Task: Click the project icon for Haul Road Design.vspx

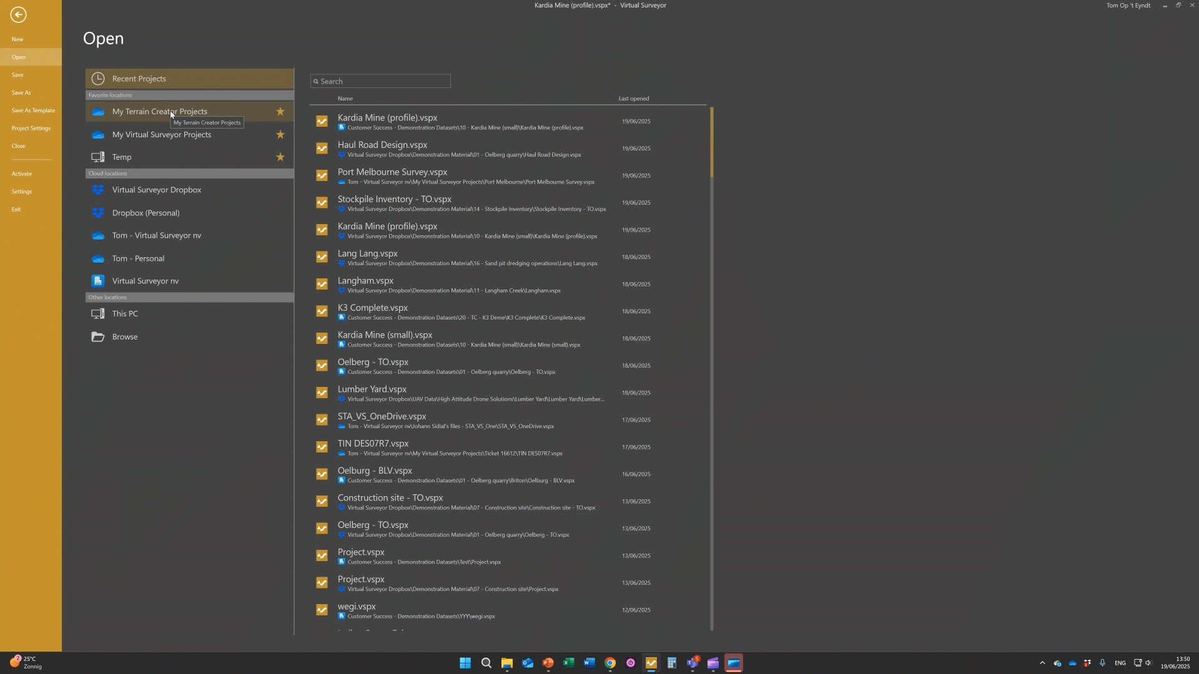Action: pos(322,149)
